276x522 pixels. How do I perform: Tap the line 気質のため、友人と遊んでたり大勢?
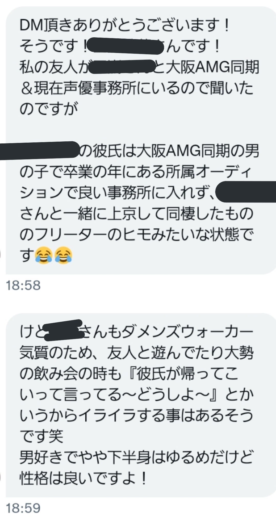[x=136, y=354]
